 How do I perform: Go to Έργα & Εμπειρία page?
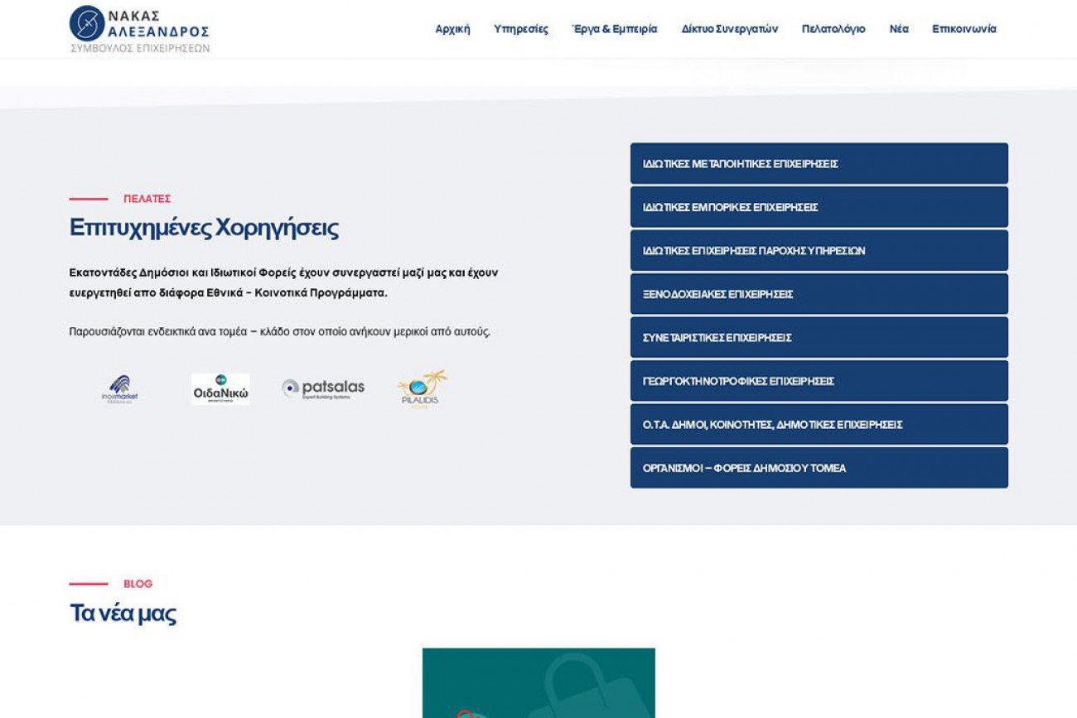tap(614, 29)
